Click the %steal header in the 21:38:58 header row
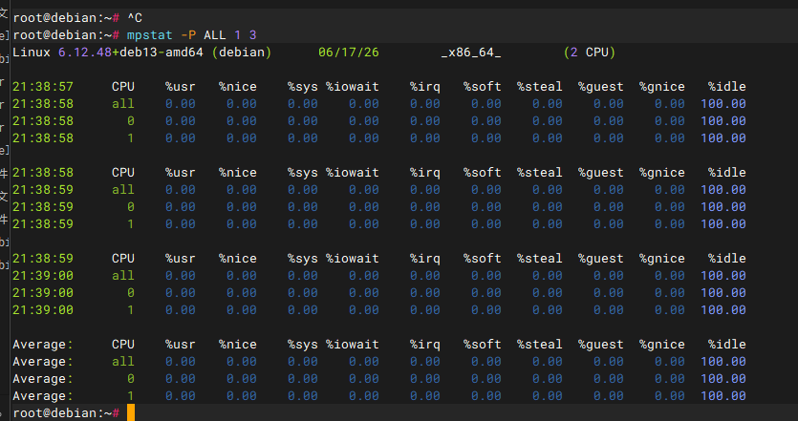 click(539, 173)
